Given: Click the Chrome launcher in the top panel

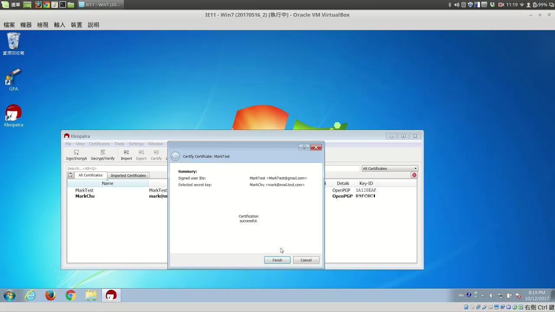Looking at the screenshot, I should tap(46, 5).
